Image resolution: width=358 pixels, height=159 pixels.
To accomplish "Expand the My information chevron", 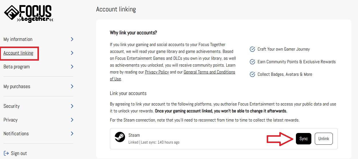I will click(72, 39).
